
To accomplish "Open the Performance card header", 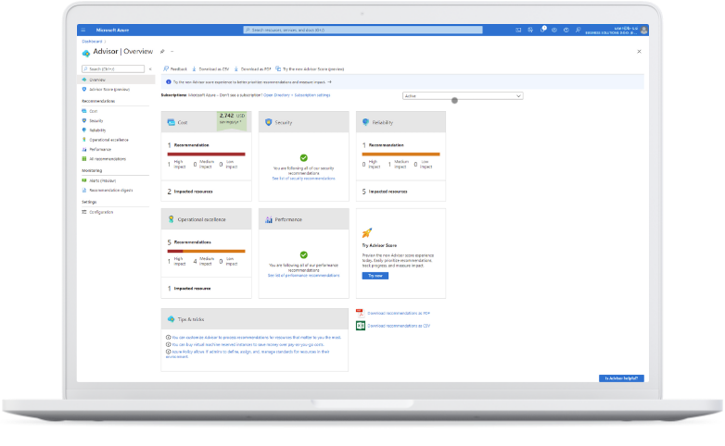I will (304, 219).
